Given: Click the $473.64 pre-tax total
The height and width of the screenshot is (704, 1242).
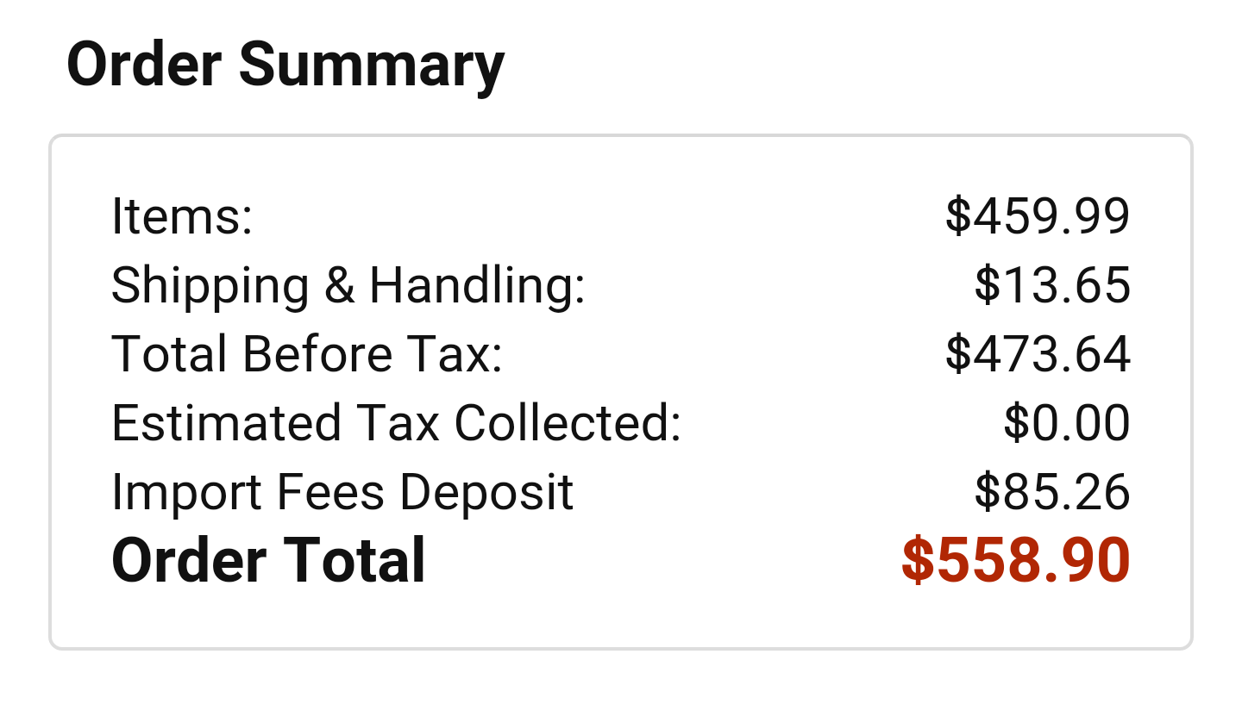Looking at the screenshot, I should click(1038, 353).
